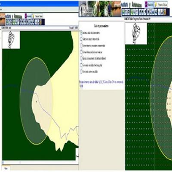Screen dimensions: 172x172
Task: Click the green-tinted icon group in the right map toolbar
Action: [x=134, y=12]
